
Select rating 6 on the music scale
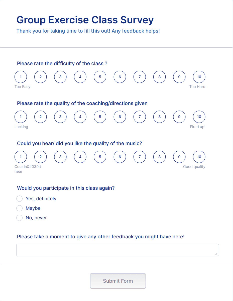click(120, 157)
